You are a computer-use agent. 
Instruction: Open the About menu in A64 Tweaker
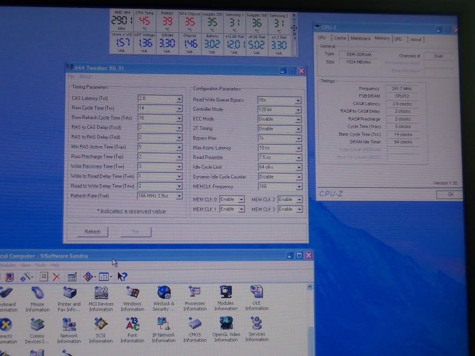[x=85, y=77]
